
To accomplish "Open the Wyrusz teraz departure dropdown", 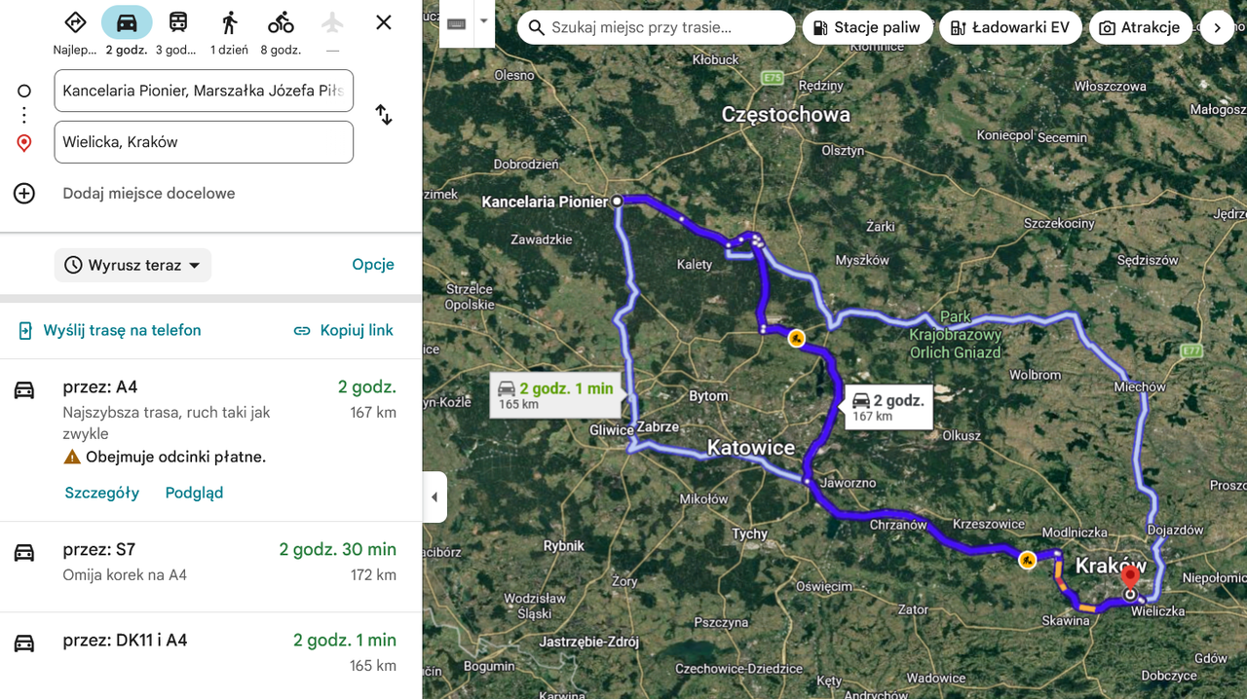I will pos(132,265).
